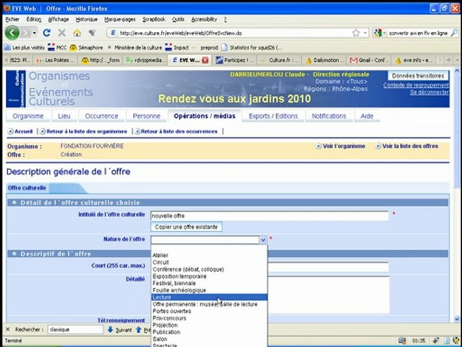The height and width of the screenshot is (347, 462).
Task: Click Retour à la liste des organismes
Action: [x=84, y=131]
